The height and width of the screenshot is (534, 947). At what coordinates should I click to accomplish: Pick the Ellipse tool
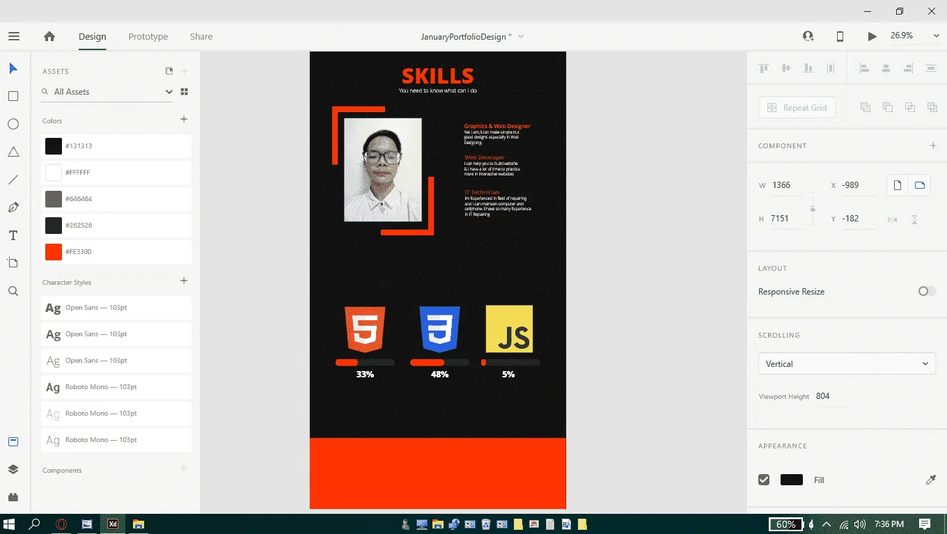pos(13,124)
